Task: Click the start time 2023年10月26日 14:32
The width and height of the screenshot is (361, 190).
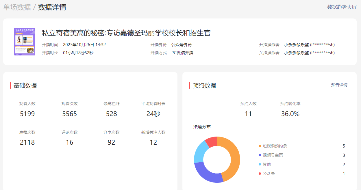Action: (84, 45)
